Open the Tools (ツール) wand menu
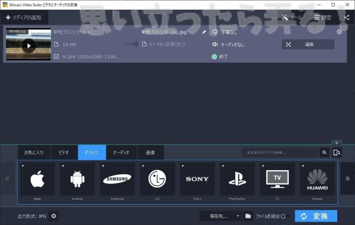 coord(292,17)
